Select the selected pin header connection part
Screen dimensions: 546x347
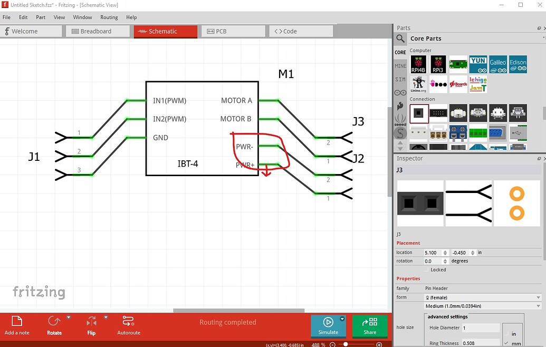coord(419,113)
